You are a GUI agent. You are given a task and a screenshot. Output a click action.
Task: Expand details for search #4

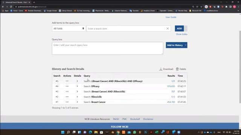(77, 86)
